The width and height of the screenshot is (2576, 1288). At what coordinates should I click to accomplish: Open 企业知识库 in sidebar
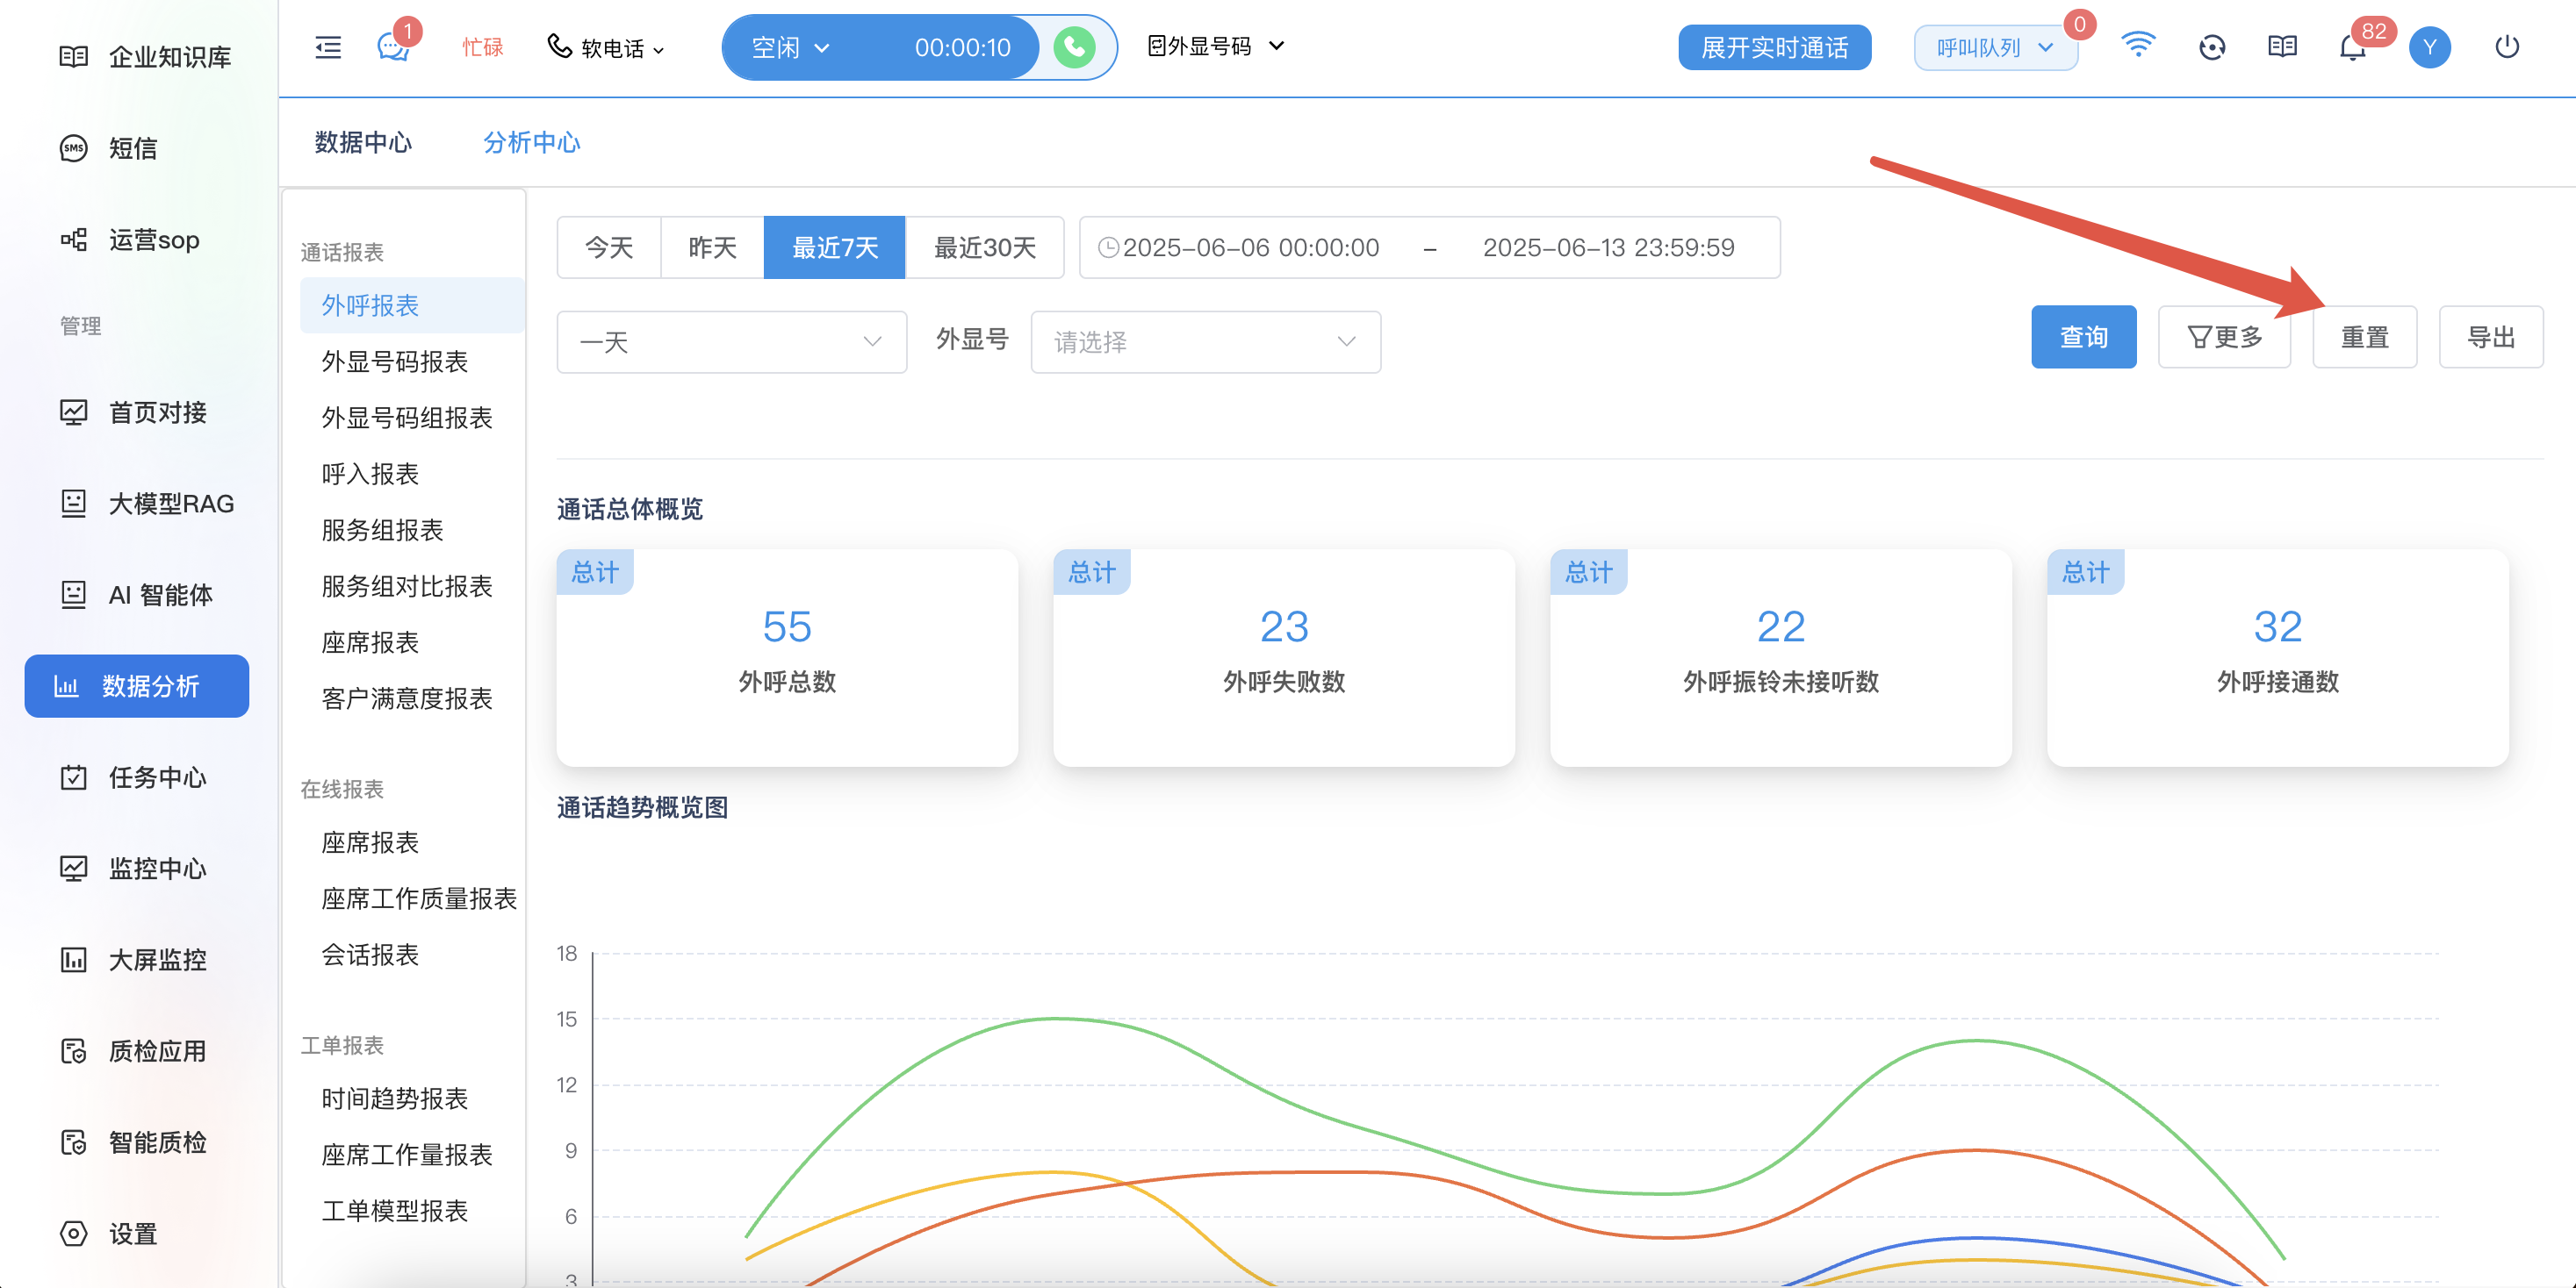click(145, 57)
